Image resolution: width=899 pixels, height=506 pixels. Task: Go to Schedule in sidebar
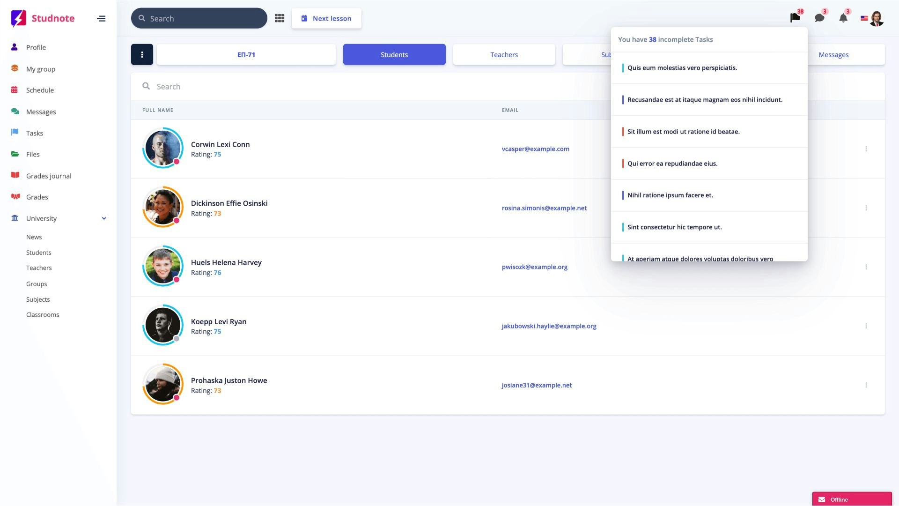coord(40,90)
